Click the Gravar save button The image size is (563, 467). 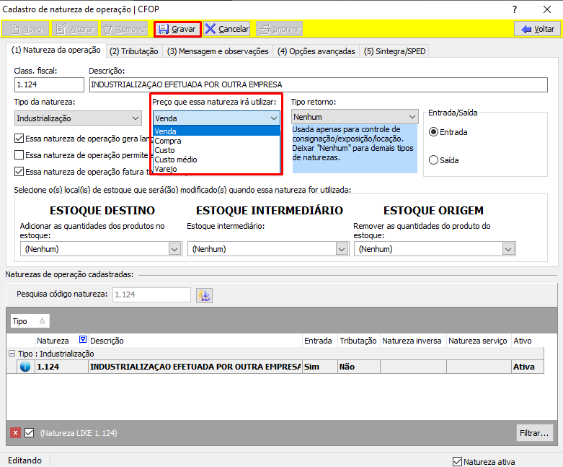pos(177,29)
